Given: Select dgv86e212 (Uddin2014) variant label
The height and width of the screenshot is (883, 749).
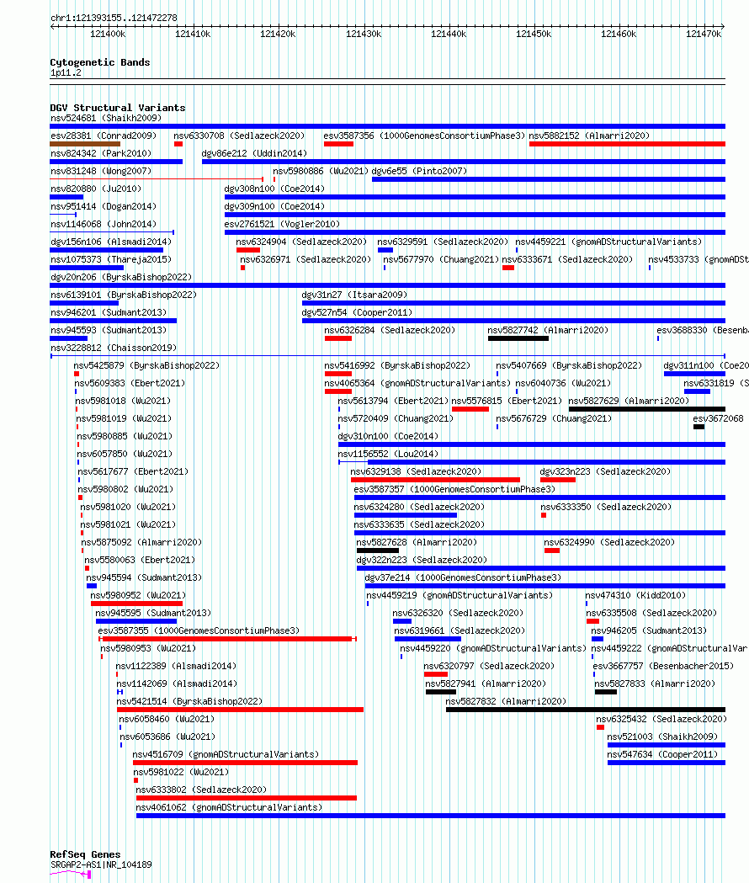Looking at the screenshot, I should 254,153.
